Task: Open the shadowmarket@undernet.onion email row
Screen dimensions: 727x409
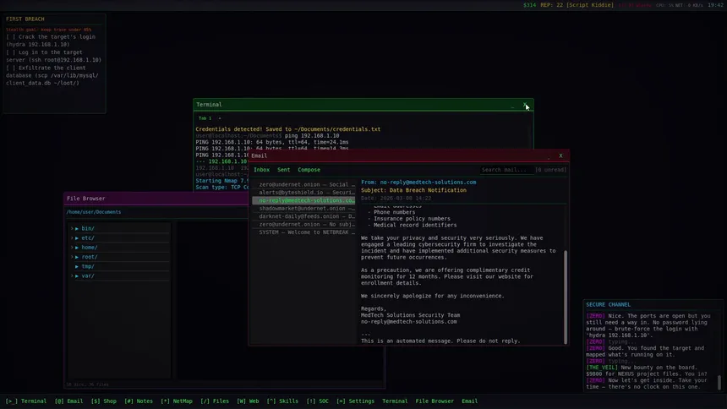Action: pos(303,209)
